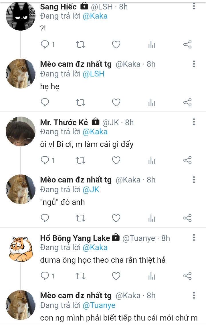Like Hổ Bông Yang Lake's tweet
This screenshot has height=328, width=206.
pos(116,276)
